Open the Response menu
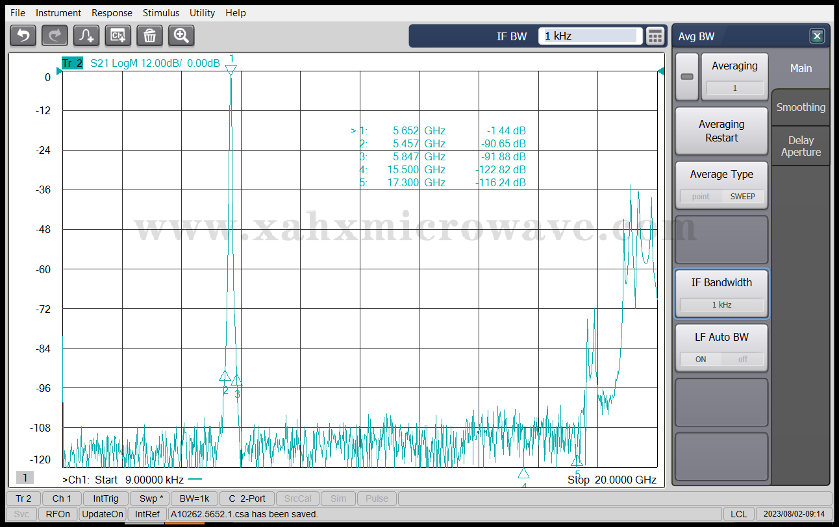Image resolution: width=839 pixels, height=527 pixels. (112, 13)
